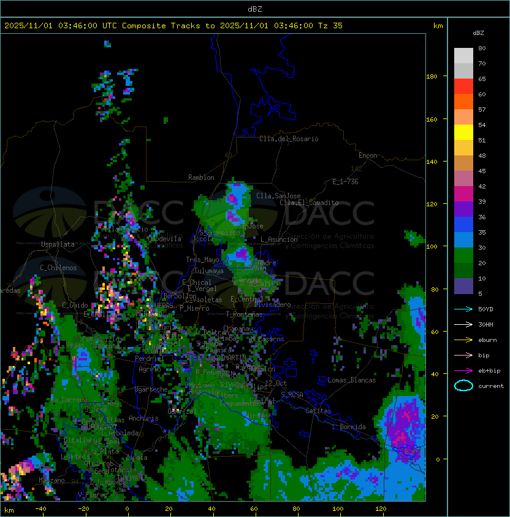
Task: Click the 'La_Carrera' map label
Action: coord(69,400)
